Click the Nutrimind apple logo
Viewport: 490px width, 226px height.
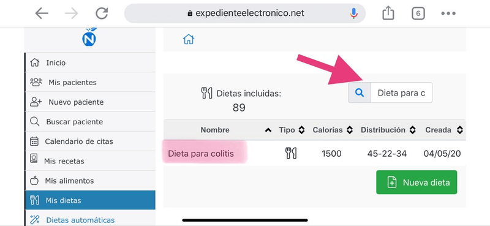pyautogui.click(x=89, y=37)
